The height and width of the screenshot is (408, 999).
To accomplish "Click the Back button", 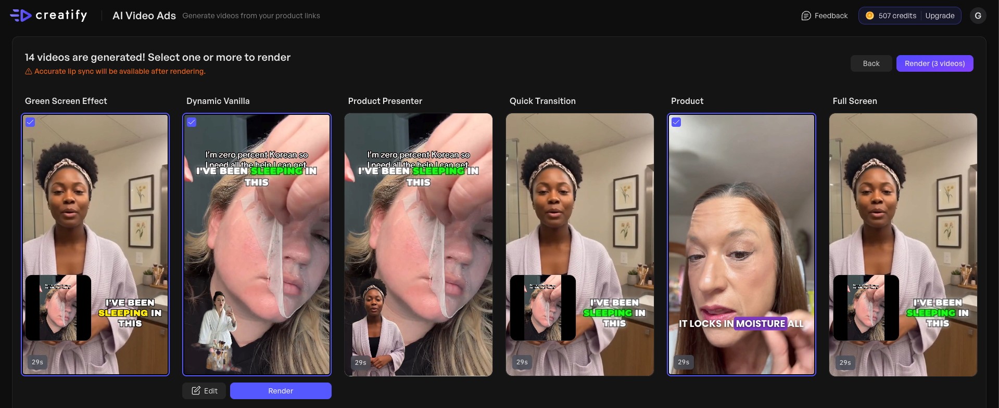I will (x=871, y=63).
